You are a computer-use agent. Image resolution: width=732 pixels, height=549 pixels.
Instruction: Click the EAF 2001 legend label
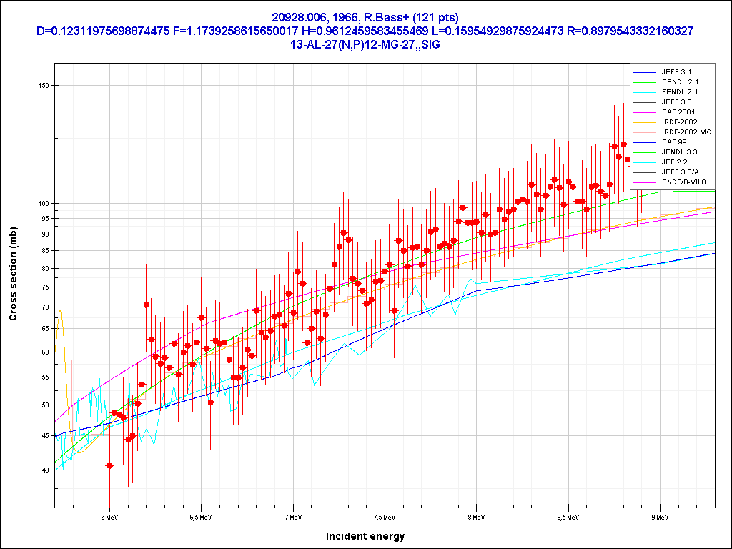click(x=678, y=112)
